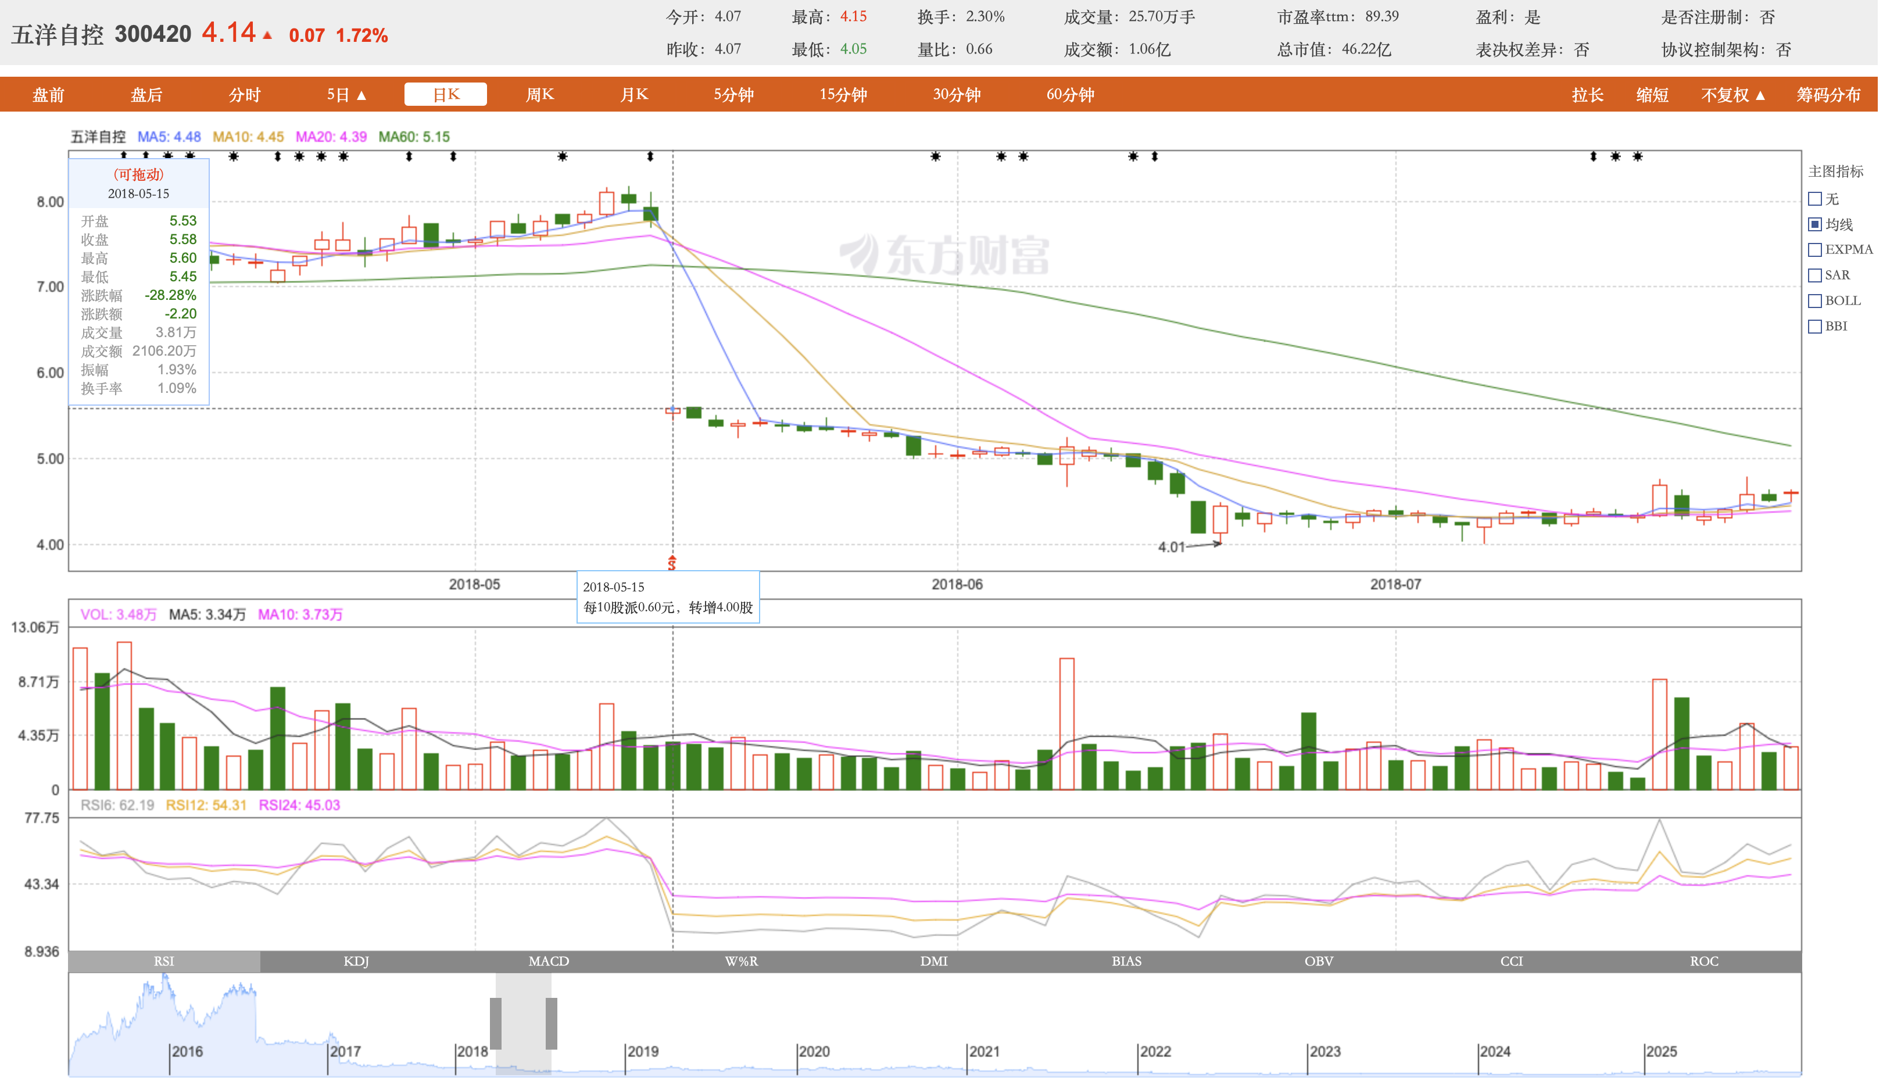Expand the 5日 period dropdown
This screenshot has width=1883, height=1081.
(348, 95)
